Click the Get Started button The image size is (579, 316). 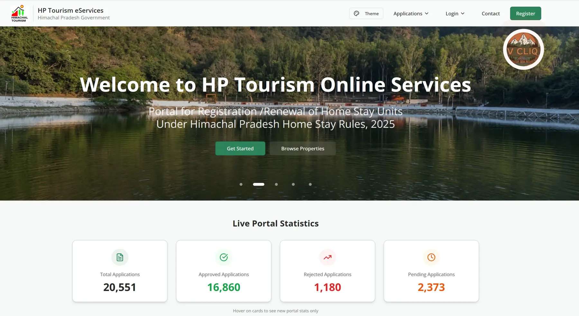point(240,148)
